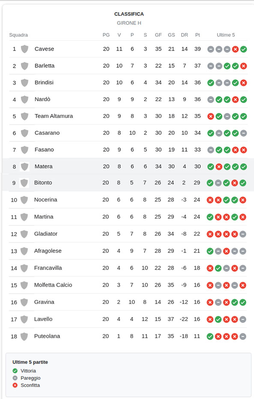Click the Bitonto team shield icon

click(x=24, y=183)
